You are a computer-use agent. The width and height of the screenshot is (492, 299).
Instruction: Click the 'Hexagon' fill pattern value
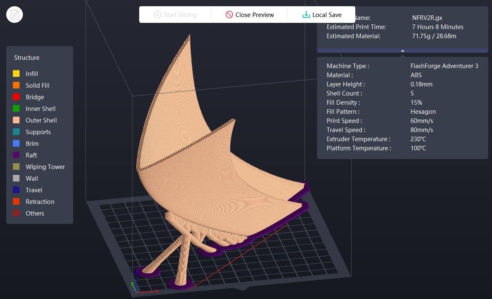[423, 111]
